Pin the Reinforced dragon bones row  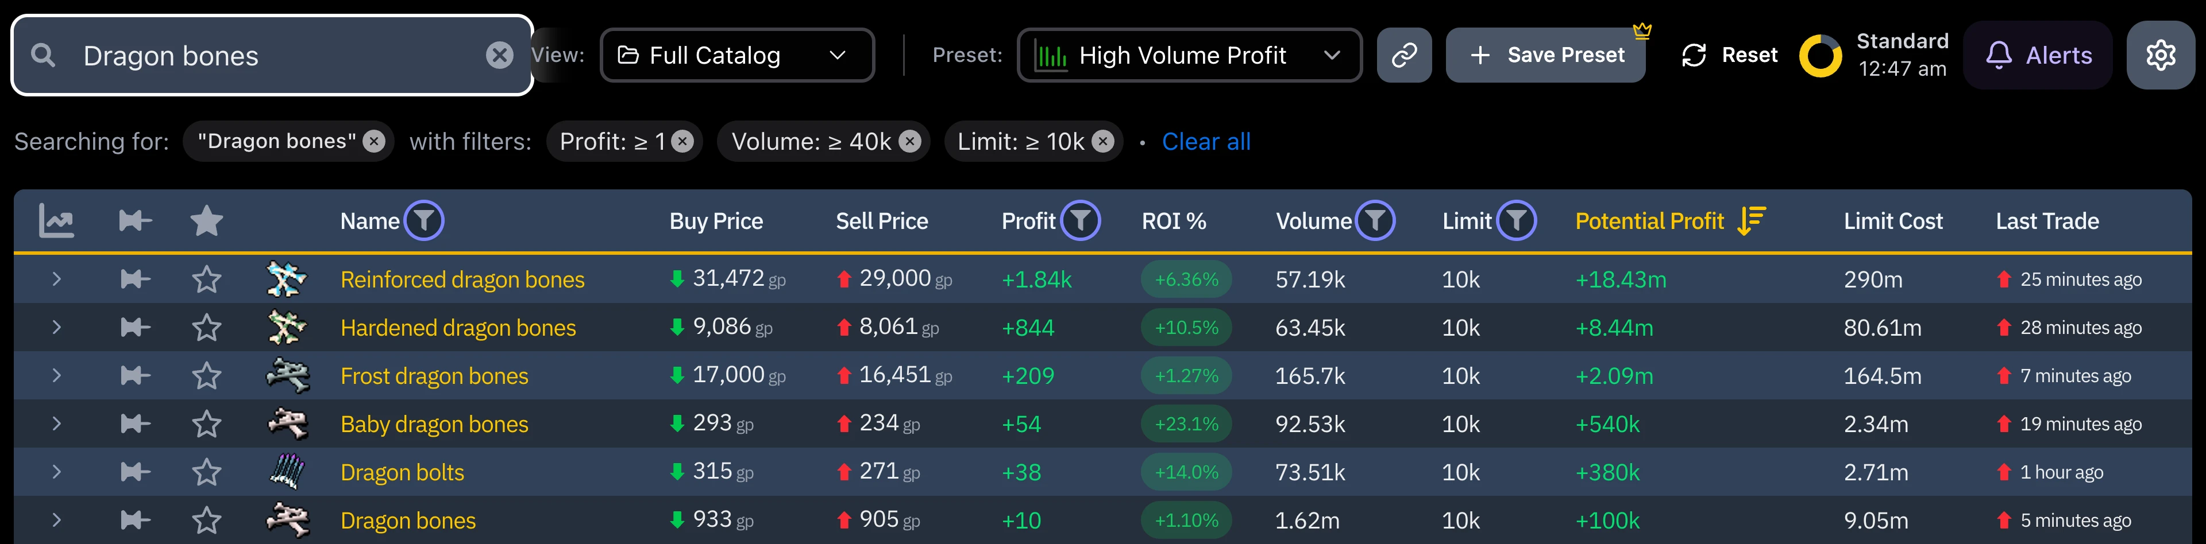click(134, 279)
